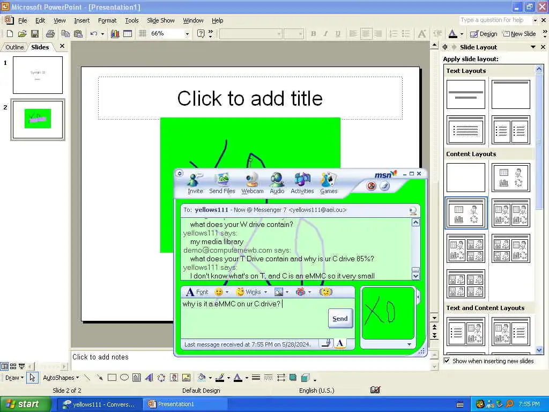The height and width of the screenshot is (412, 549).
Task: Click the Send button in MSN
Action: (340, 319)
